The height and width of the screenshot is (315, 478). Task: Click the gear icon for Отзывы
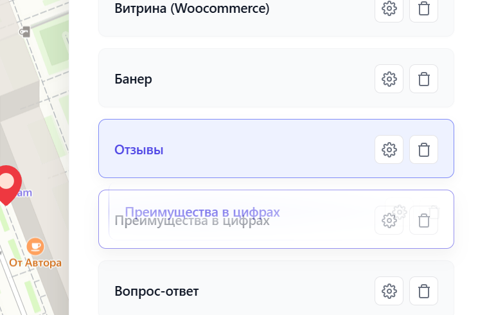click(389, 150)
